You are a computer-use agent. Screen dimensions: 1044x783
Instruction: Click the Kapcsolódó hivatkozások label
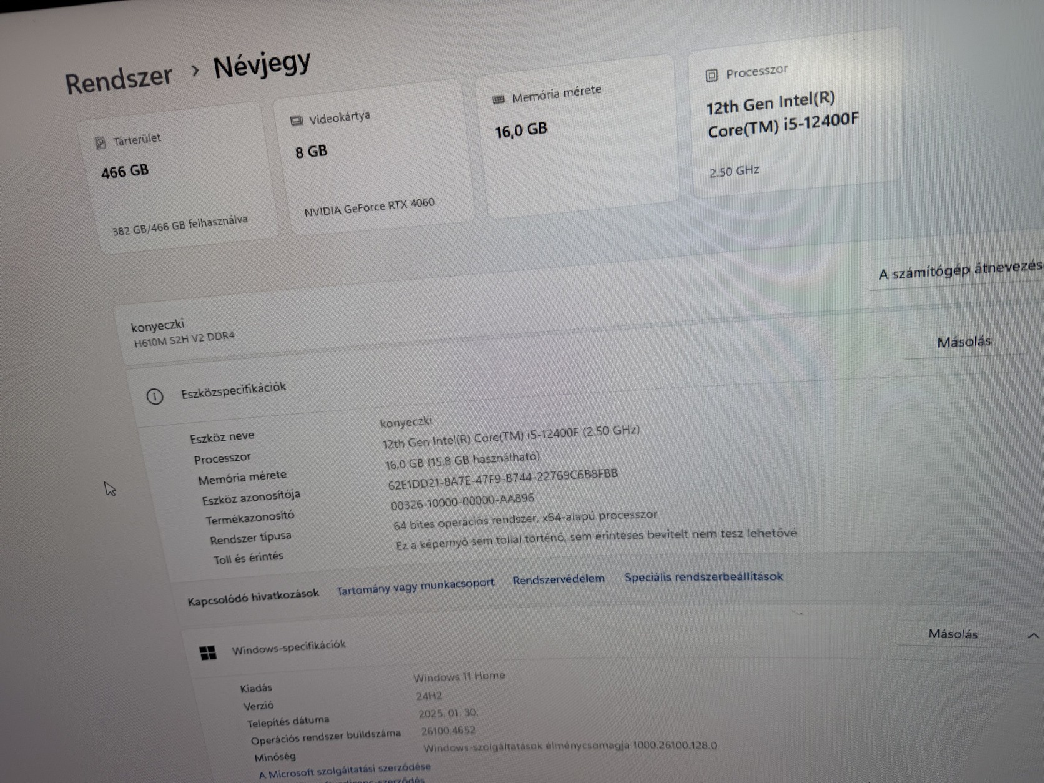tap(253, 597)
